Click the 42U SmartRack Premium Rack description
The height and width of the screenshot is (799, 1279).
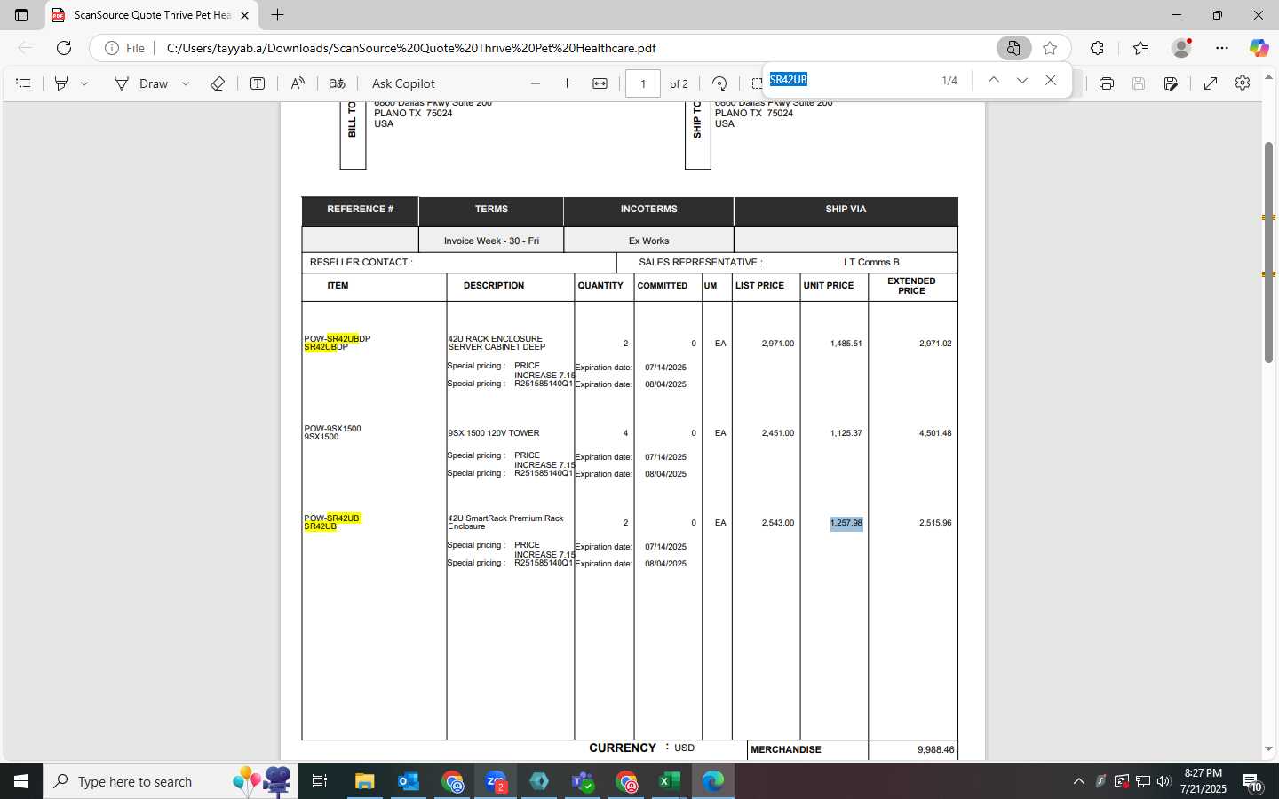(x=506, y=522)
